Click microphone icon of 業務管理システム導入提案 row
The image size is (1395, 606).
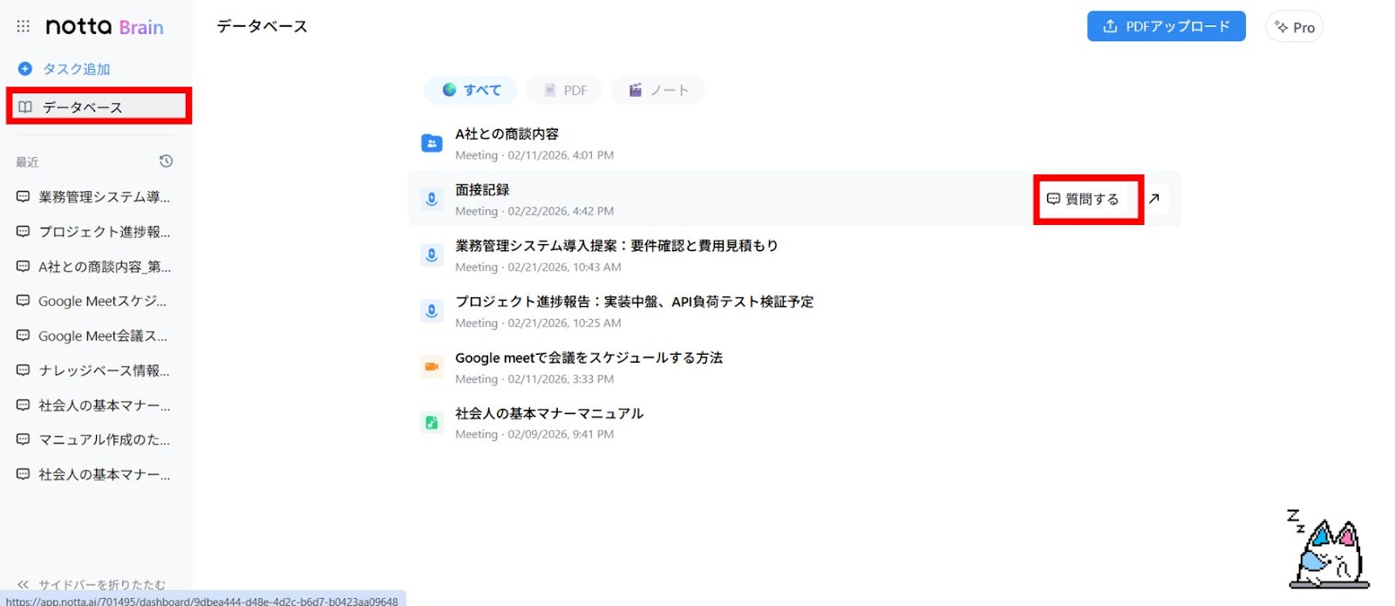[x=432, y=255]
